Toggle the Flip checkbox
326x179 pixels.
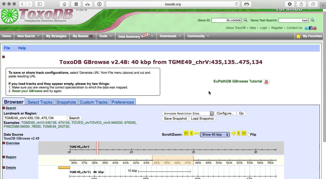(x=249, y=135)
